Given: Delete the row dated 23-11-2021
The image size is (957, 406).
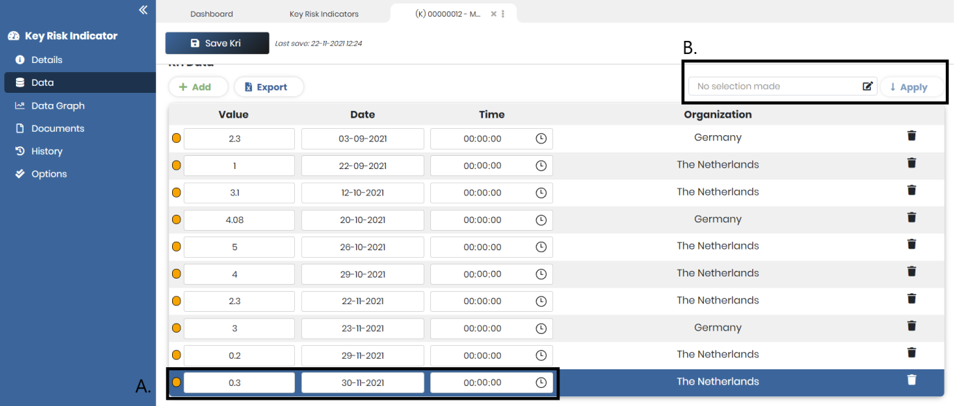Looking at the screenshot, I should click(912, 326).
